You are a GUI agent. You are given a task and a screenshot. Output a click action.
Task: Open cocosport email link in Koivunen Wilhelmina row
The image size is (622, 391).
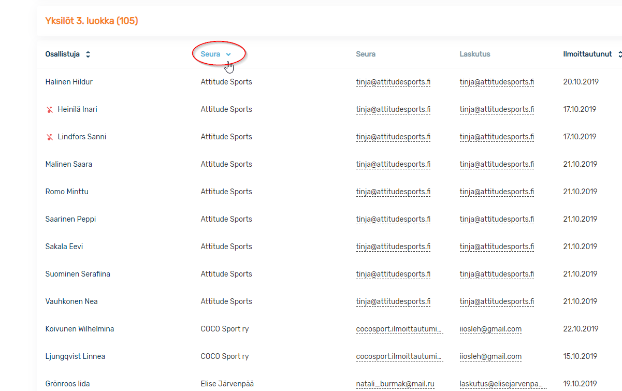coord(399,329)
